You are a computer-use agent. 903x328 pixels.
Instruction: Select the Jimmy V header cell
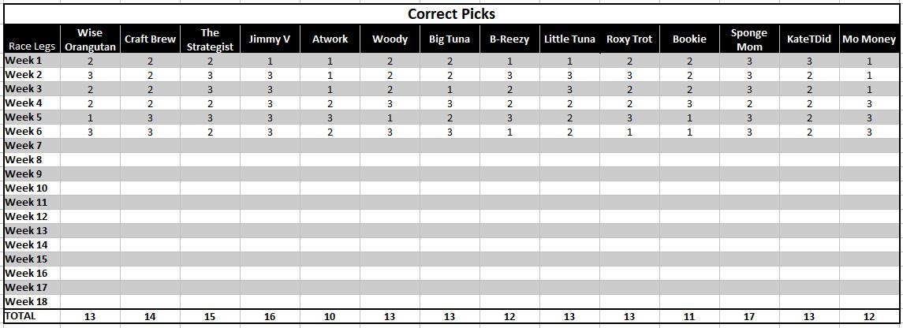(270, 39)
